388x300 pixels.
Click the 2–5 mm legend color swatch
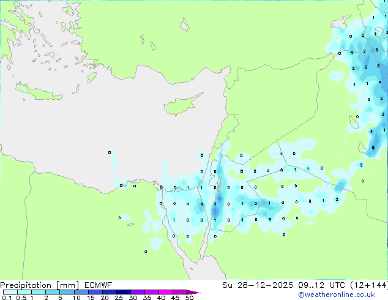pos(53,292)
